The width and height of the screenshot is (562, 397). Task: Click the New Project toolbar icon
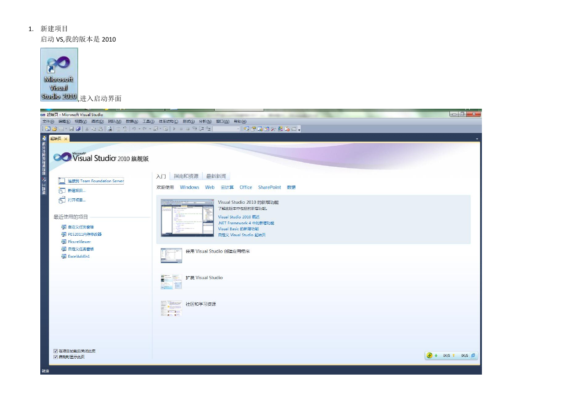coord(48,129)
